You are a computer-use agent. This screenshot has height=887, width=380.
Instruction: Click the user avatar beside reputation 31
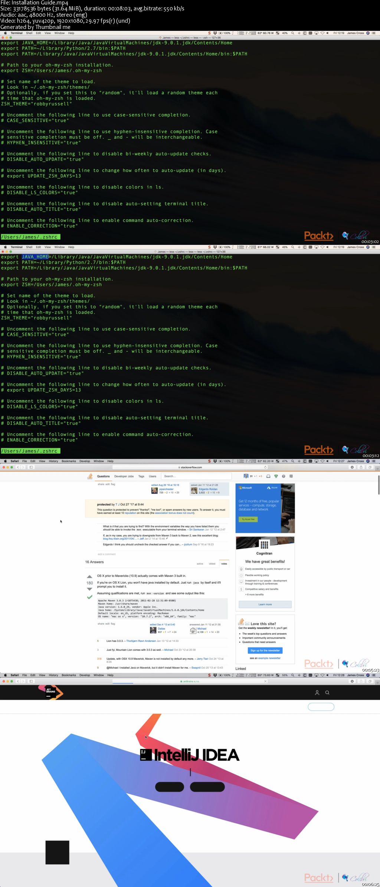pos(246,476)
